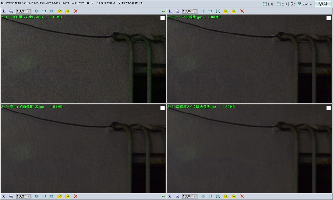The image size is (333, 200).
Task: Zoom out on the 2-2-ノーマル現像 image
Action: 178,11
